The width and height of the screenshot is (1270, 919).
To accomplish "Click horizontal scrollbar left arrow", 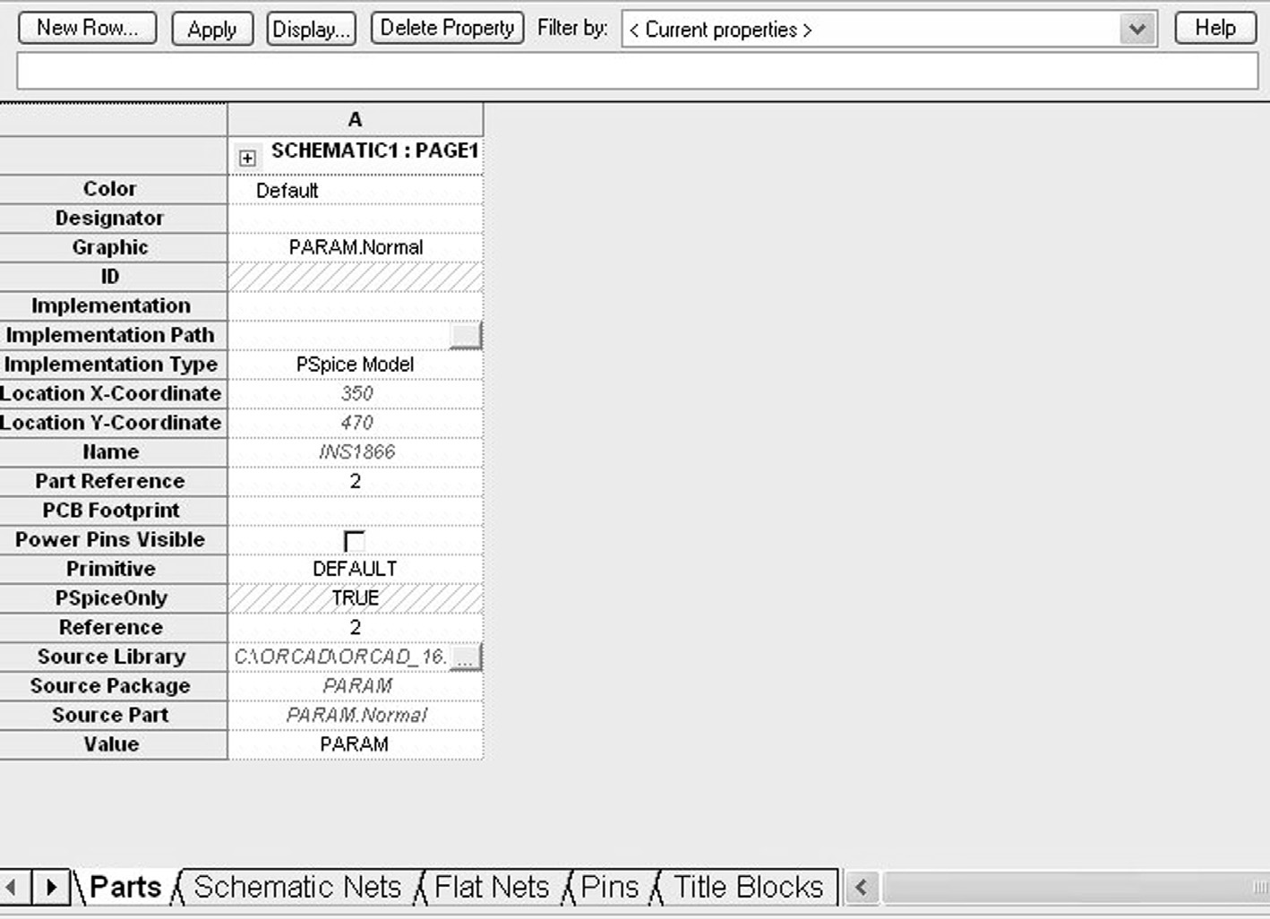I will pos(861,887).
